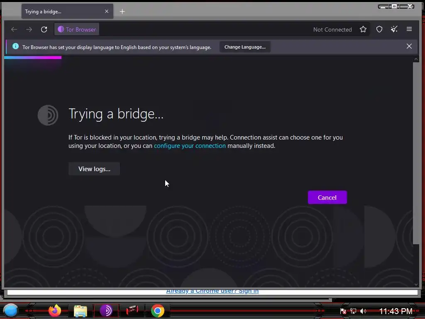
Task: Open a new tab with plus button
Action: coord(122,11)
